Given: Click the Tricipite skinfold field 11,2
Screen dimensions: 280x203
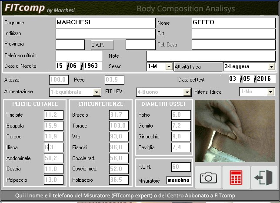Looking at the screenshot, I should point(53,115).
